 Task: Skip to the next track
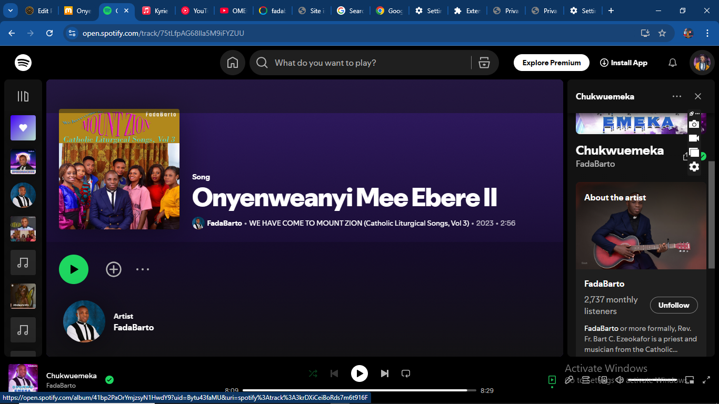click(x=385, y=373)
